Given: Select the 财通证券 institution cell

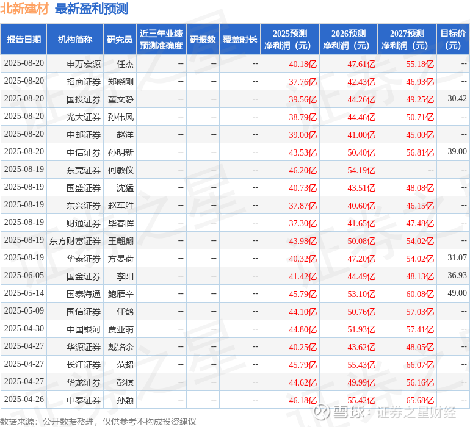Looking at the screenshot, I should pos(75,223).
